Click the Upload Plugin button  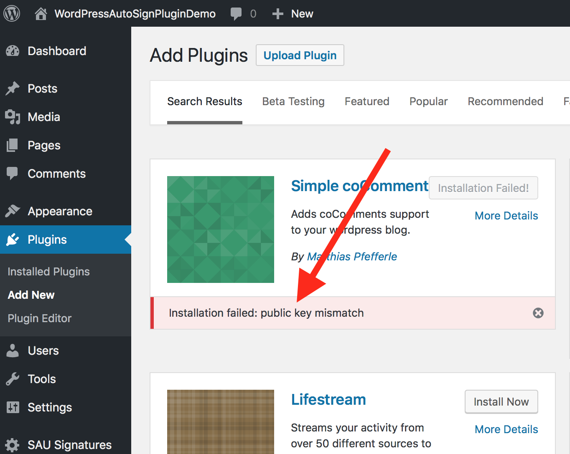click(300, 55)
